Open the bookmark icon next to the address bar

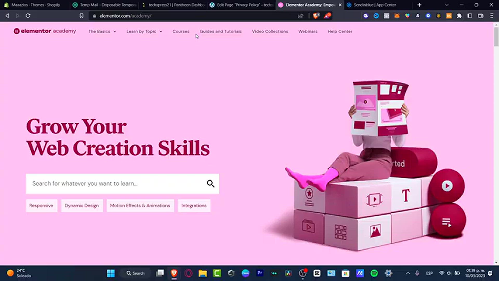pos(81,16)
